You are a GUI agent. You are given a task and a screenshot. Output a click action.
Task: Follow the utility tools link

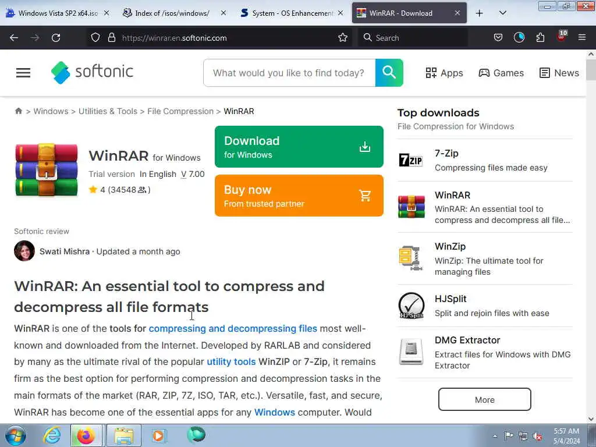click(x=231, y=362)
